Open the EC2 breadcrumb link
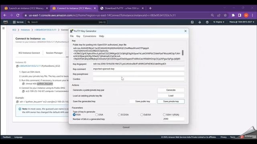The image size is (257, 144). 14,30
